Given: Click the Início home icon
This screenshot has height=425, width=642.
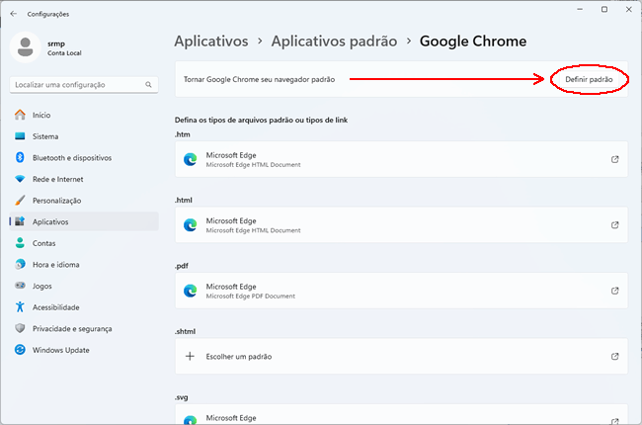Looking at the screenshot, I should coord(20,115).
